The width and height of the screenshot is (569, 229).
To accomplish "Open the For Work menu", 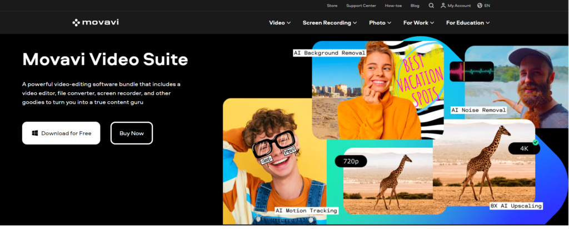I will pos(418,23).
